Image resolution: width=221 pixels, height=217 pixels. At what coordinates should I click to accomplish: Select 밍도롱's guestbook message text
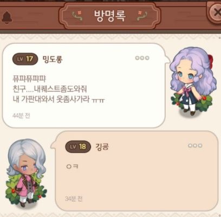[58, 89]
